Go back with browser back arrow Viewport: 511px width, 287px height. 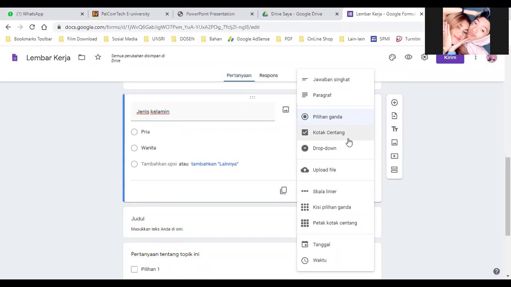[x=8, y=27]
